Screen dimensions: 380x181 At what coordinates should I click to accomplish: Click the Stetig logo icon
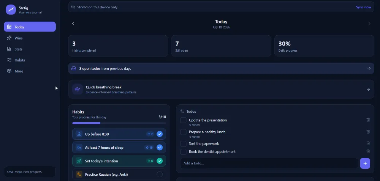(x=11, y=10)
